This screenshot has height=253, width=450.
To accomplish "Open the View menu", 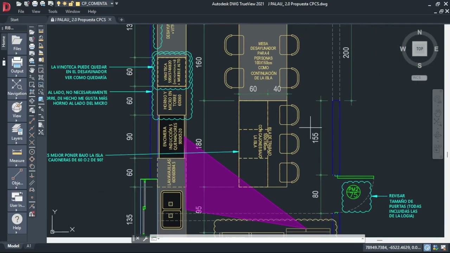I will coord(36,12).
